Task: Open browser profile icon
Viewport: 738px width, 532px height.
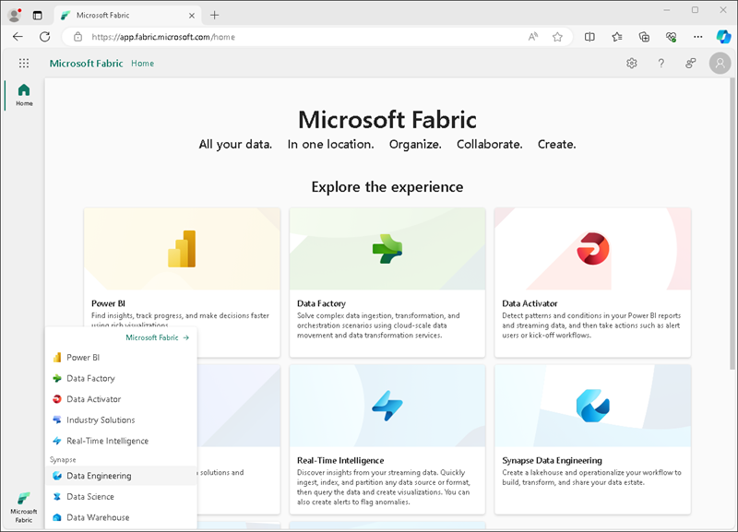Action: (x=15, y=16)
